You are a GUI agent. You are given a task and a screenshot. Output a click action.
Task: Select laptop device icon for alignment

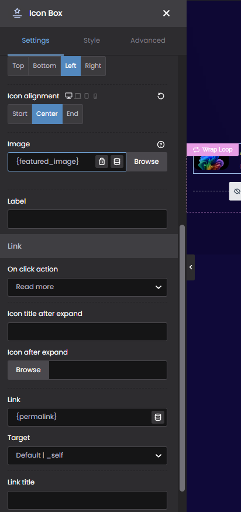click(x=78, y=96)
